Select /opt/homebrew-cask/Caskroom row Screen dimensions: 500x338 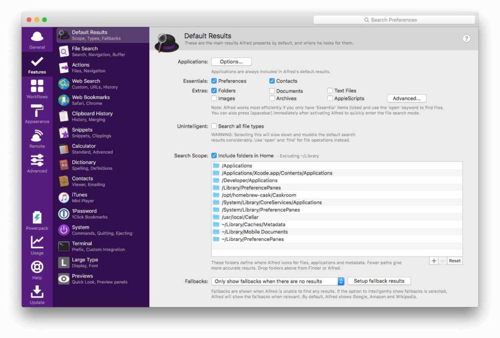337,195
